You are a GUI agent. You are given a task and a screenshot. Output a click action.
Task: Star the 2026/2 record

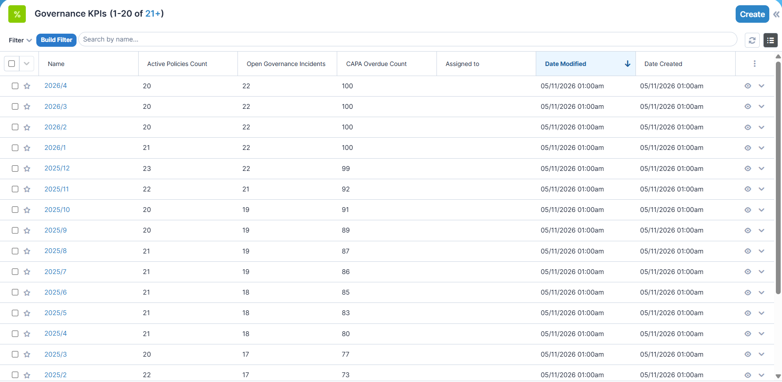point(27,127)
